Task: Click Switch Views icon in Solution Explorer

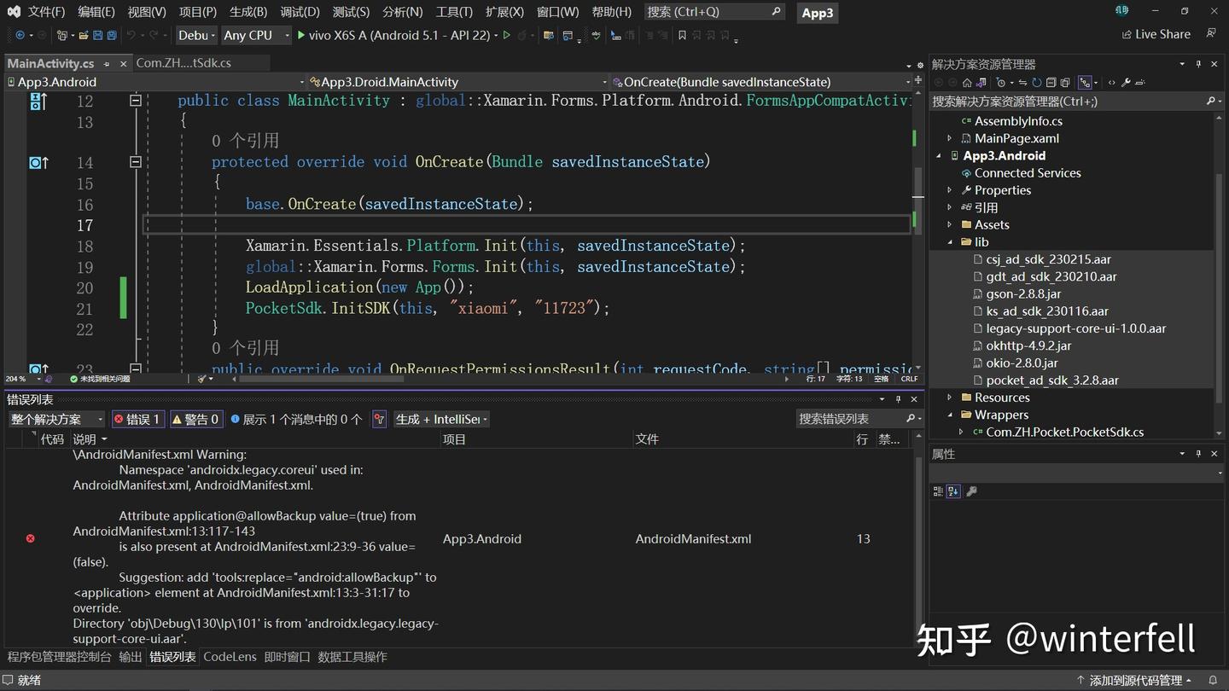Action: (981, 83)
